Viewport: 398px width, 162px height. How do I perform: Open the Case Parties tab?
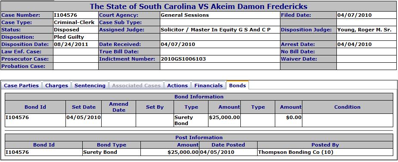click(22, 86)
